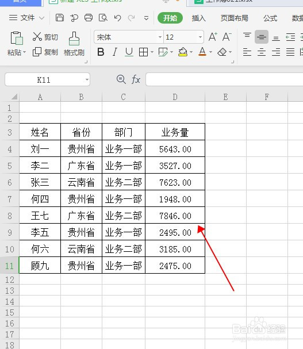303x349 pixels.
Task: Align text left
Action: click(x=247, y=52)
